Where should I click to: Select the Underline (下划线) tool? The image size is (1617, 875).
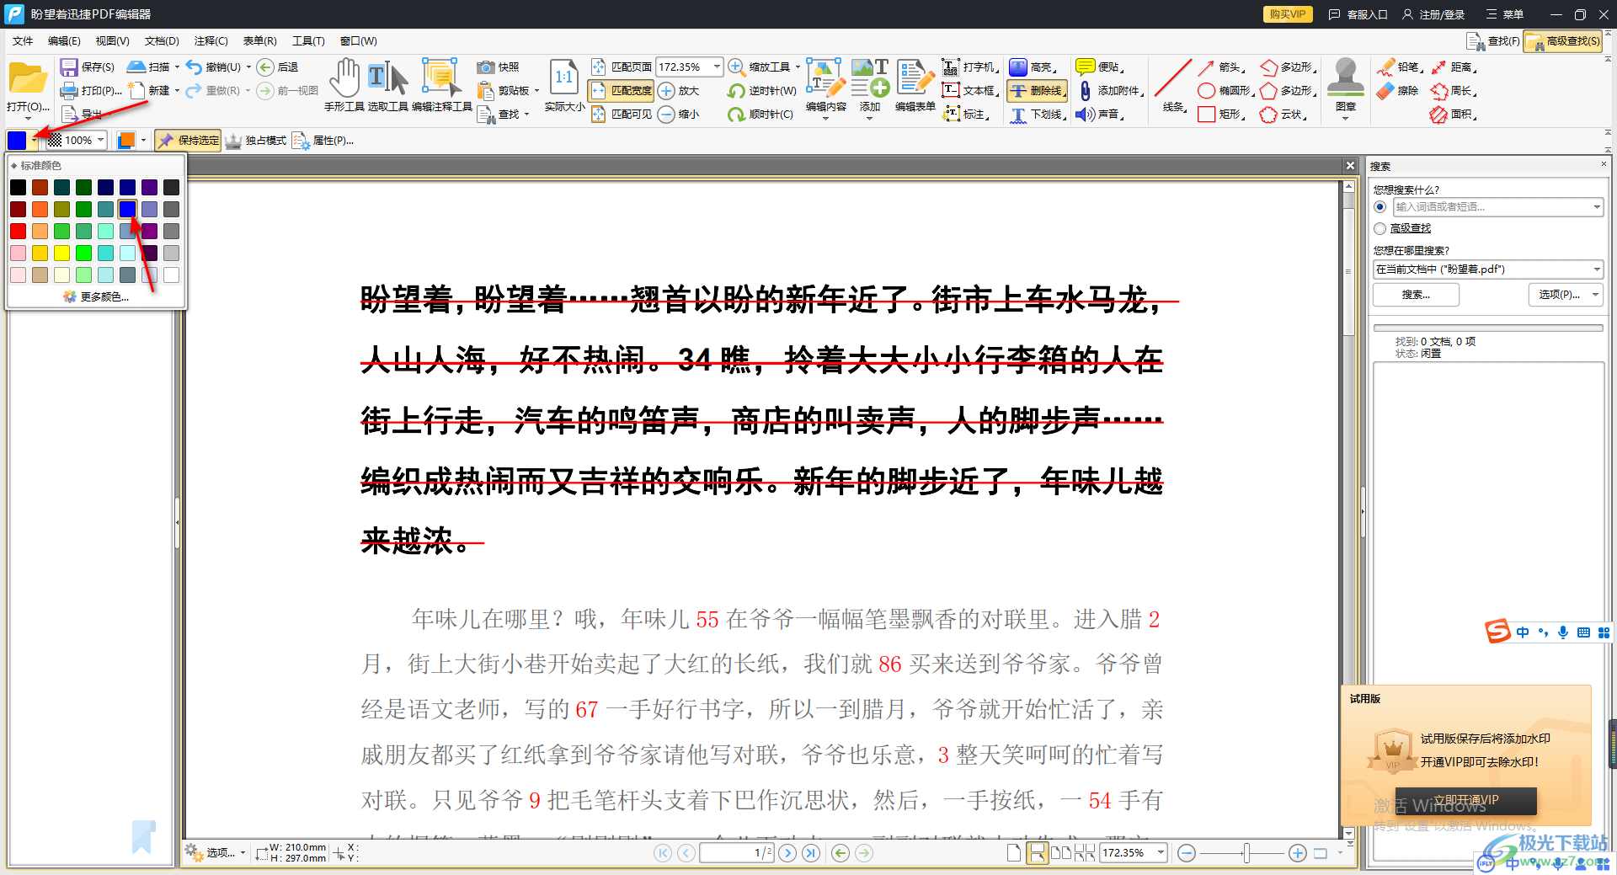[x=1038, y=114]
